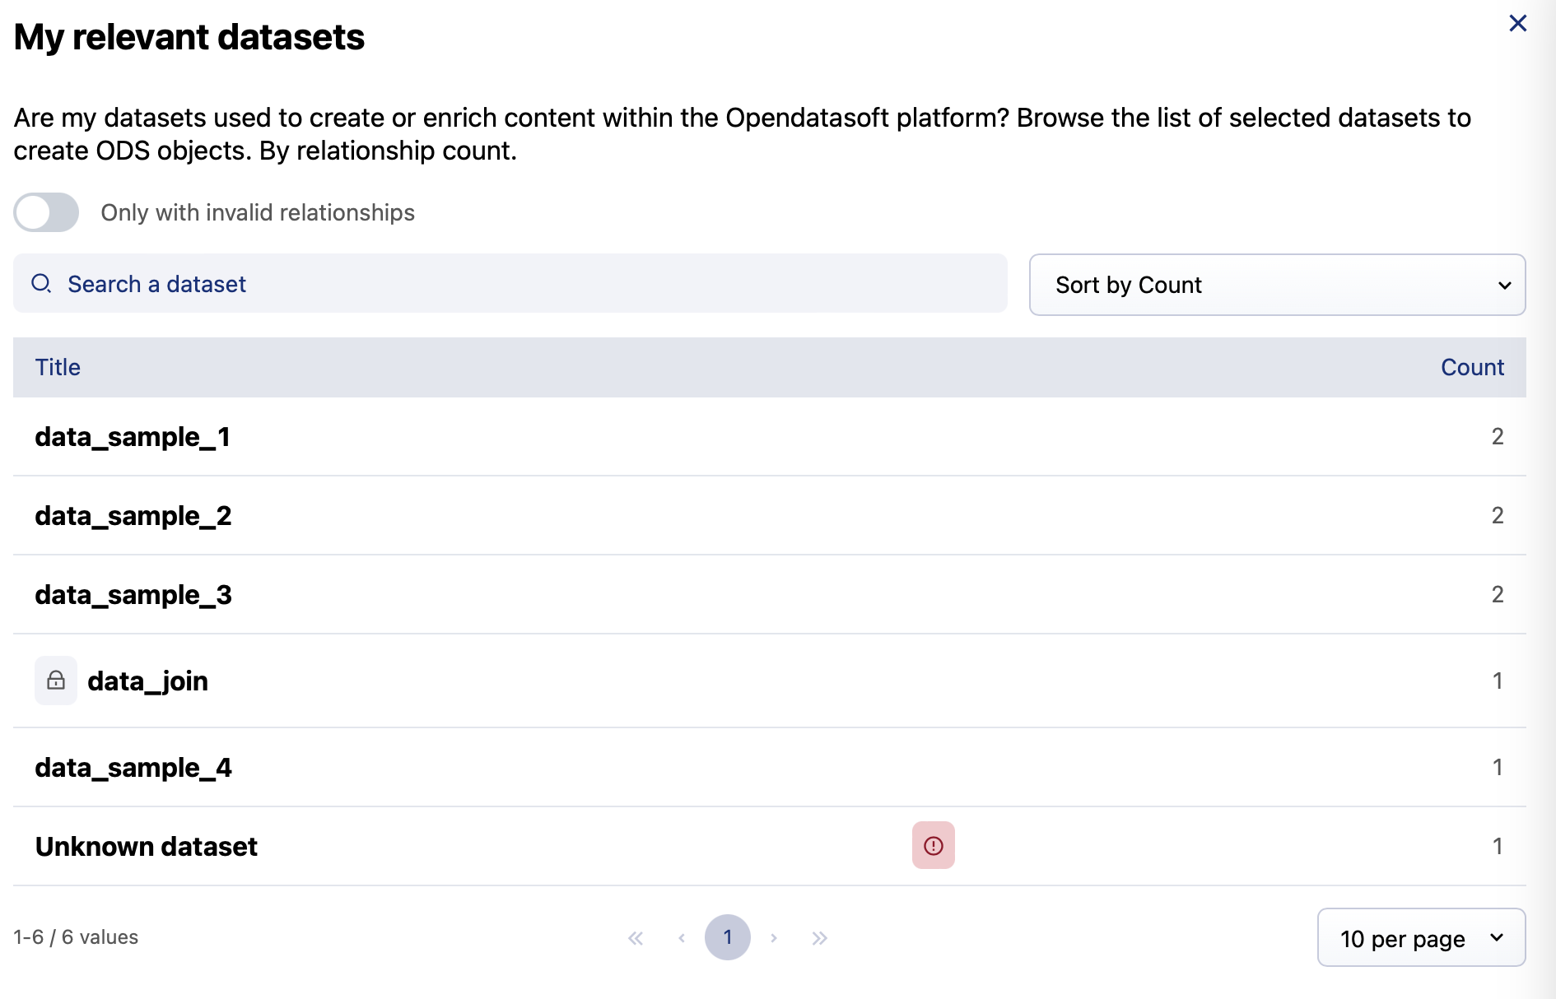1556x999 pixels.
Task: Click the search magnifier icon
Action: [41, 284]
